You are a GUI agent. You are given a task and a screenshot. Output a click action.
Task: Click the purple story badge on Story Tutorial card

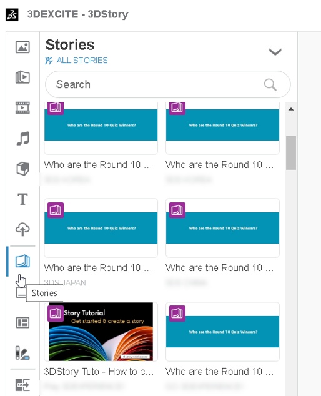pyautogui.click(x=56, y=314)
